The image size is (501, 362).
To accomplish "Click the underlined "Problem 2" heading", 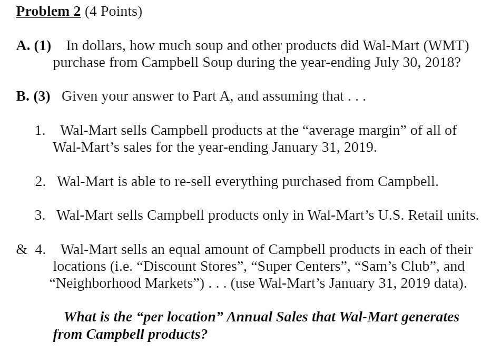I will 48,11.
